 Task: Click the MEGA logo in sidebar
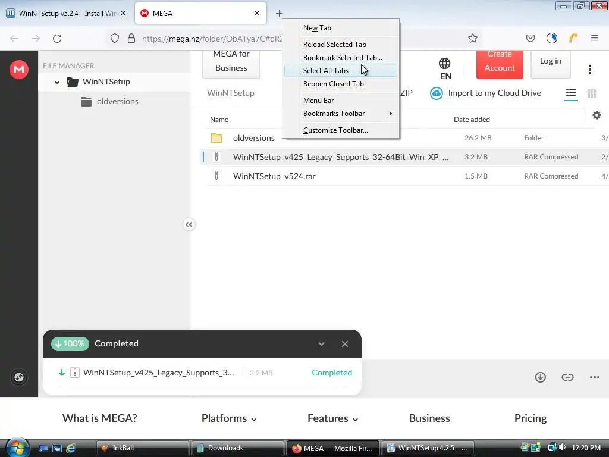click(19, 70)
